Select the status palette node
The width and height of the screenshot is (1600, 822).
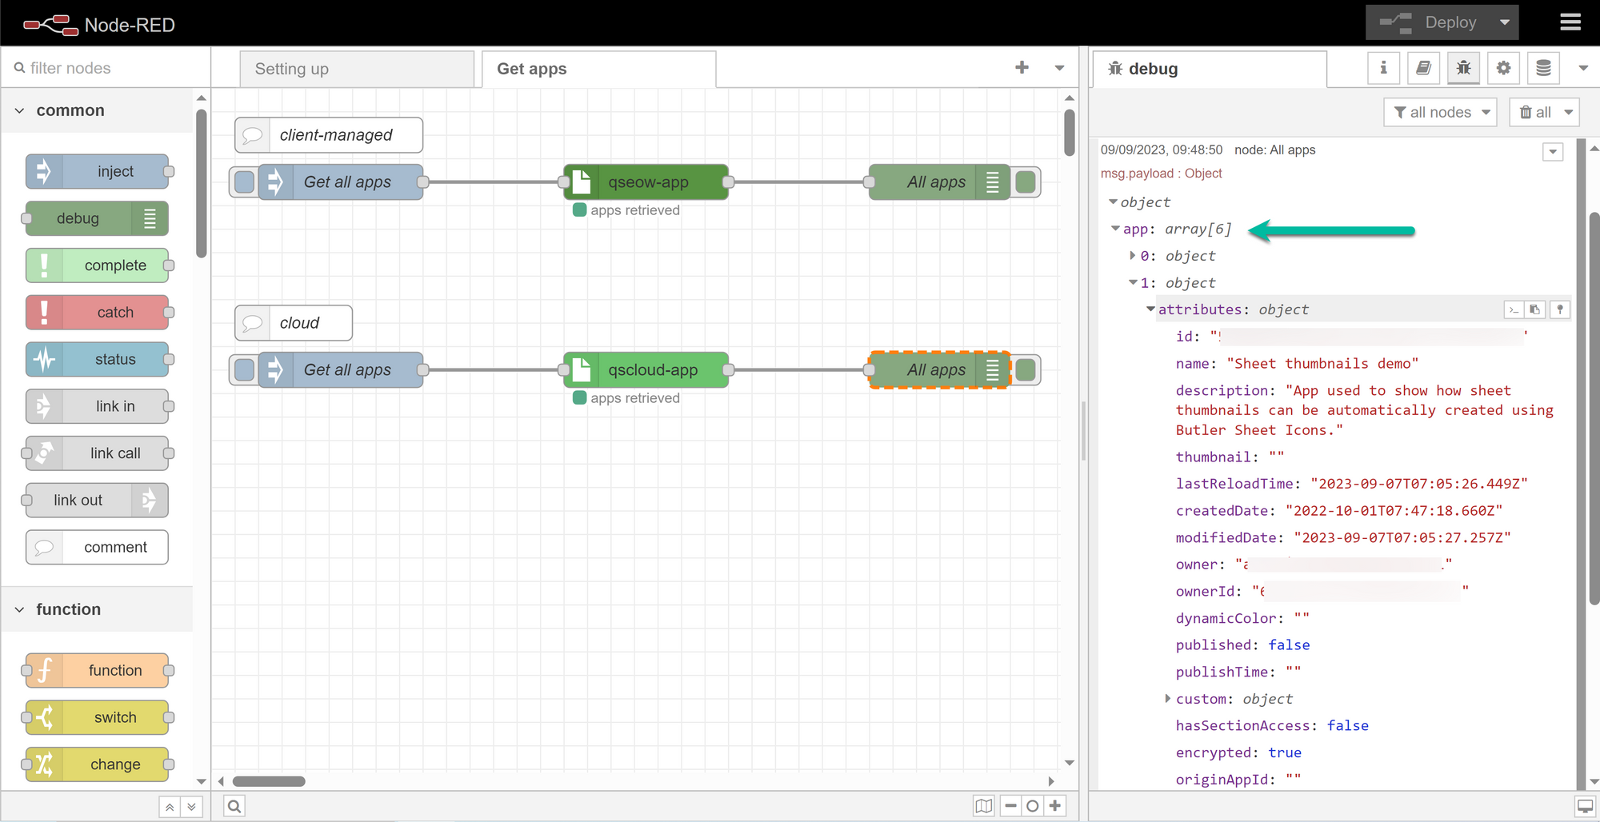tap(98, 359)
